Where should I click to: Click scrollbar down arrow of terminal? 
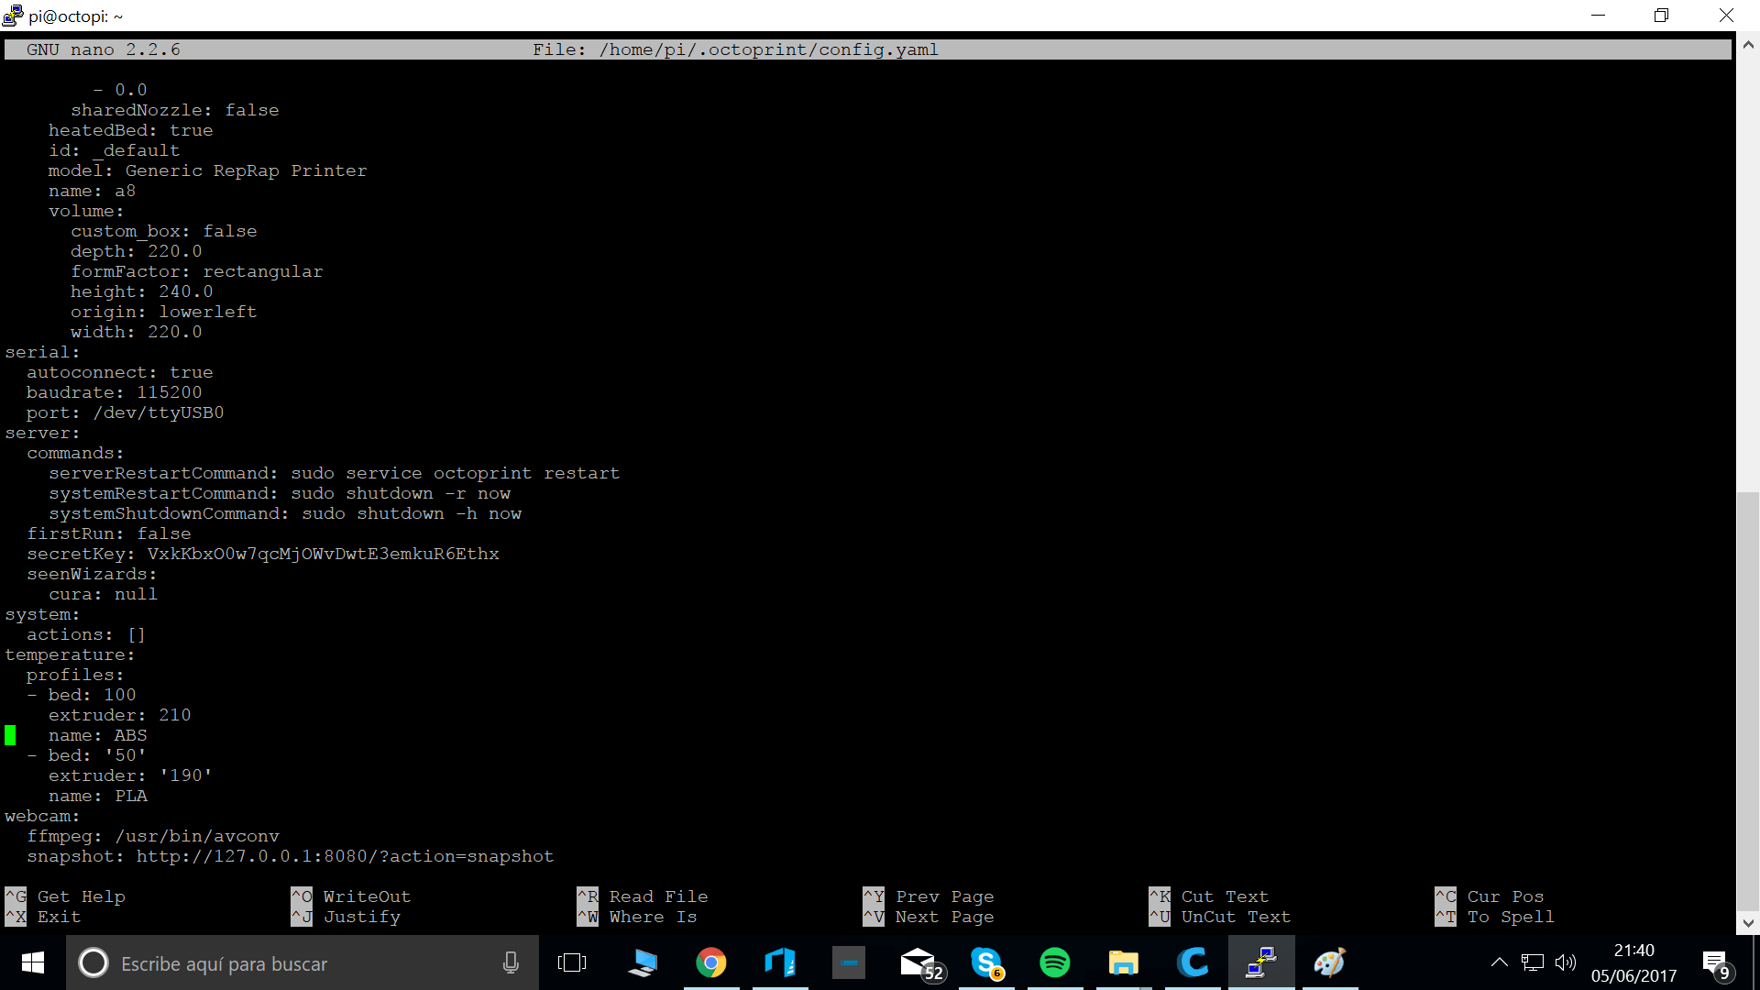click(1748, 923)
